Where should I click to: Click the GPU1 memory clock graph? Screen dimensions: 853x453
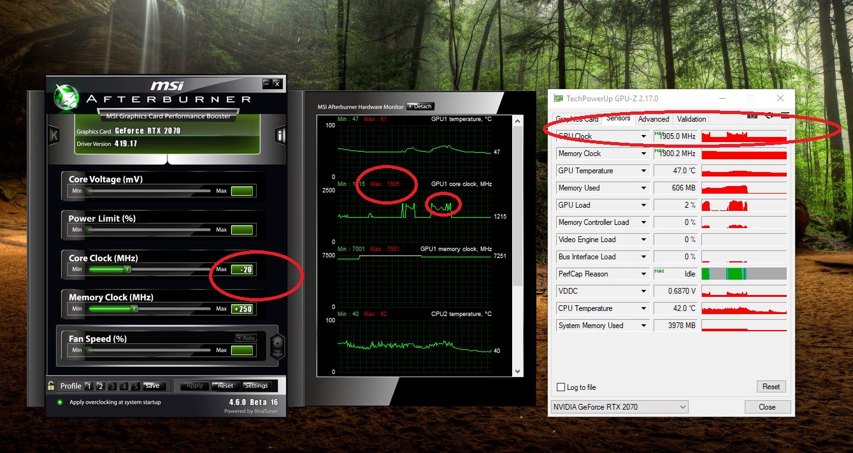point(414,281)
